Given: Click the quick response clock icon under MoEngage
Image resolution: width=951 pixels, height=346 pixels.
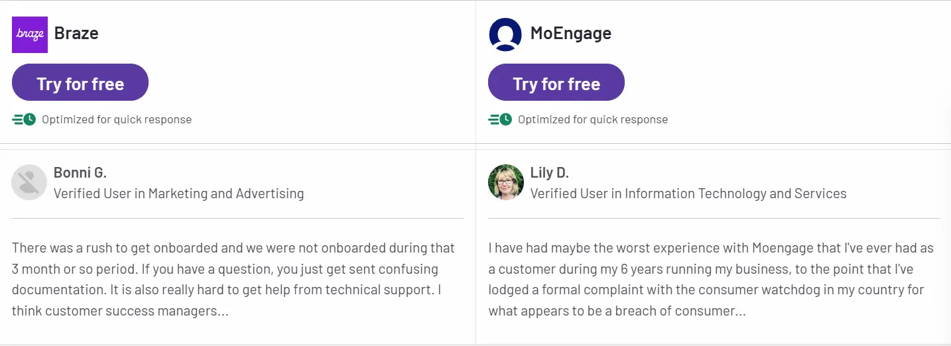Looking at the screenshot, I should [501, 119].
